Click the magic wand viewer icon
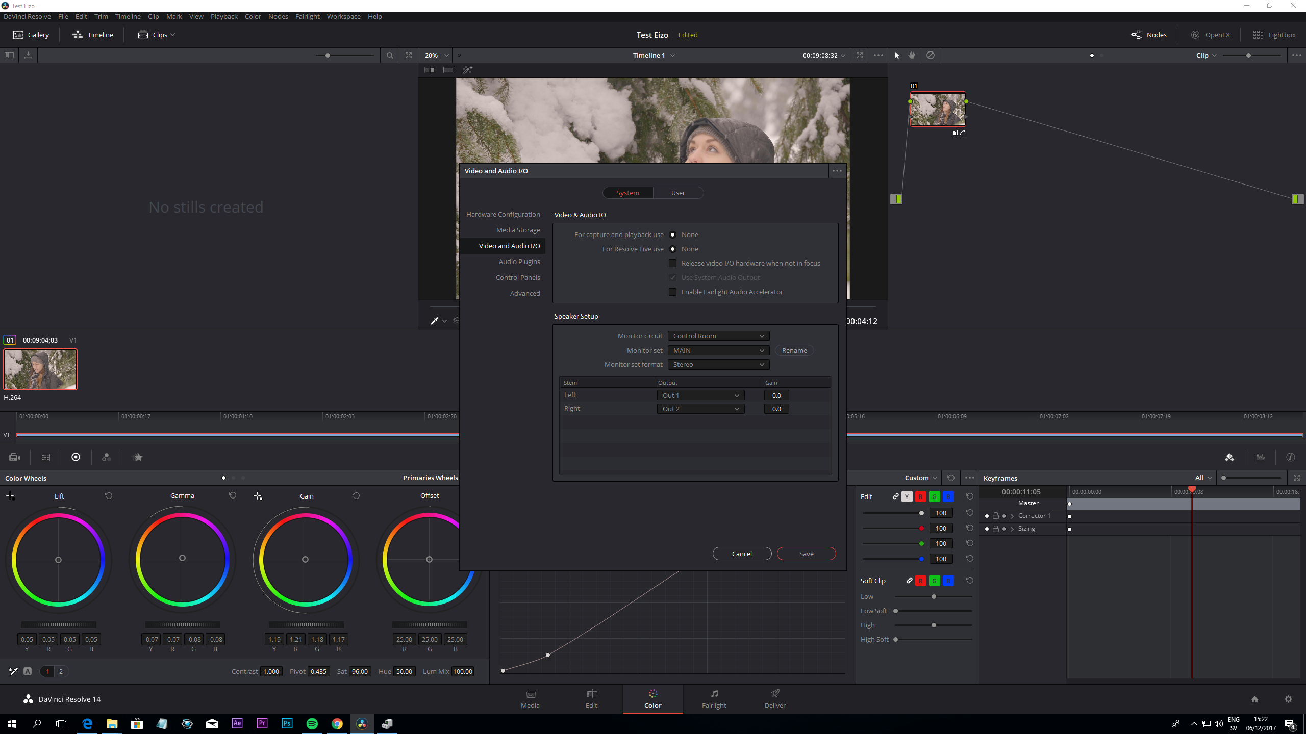 pyautogui.click(x=467, y=70)
